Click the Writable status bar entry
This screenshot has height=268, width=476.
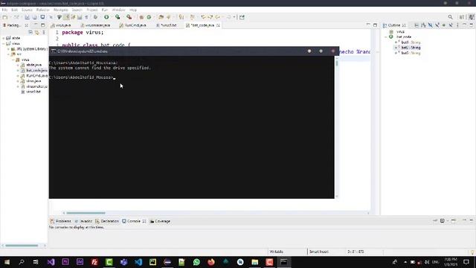277,252
